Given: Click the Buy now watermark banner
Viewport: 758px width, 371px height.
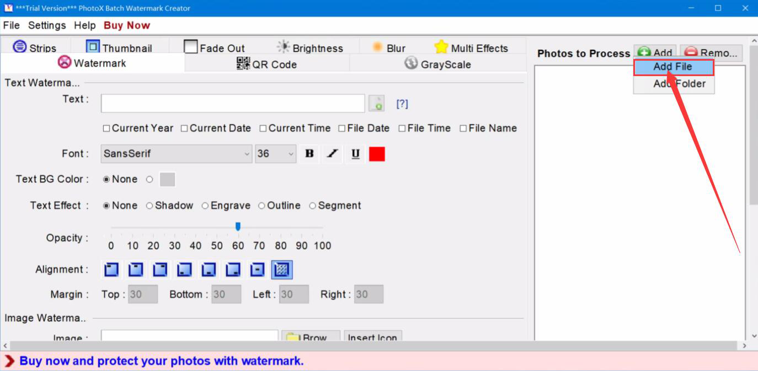Looking at the screenshot, I should coord(161,361).
